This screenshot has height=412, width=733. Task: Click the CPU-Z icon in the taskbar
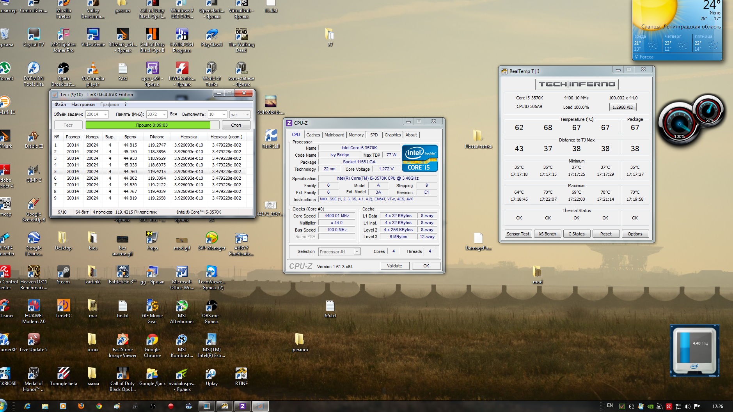[x=242, y=406]
